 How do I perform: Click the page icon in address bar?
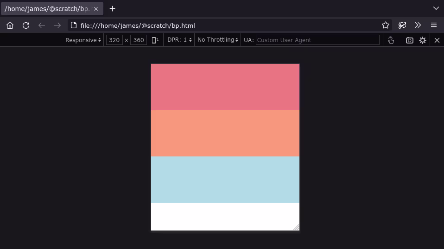tap(74, 25)
